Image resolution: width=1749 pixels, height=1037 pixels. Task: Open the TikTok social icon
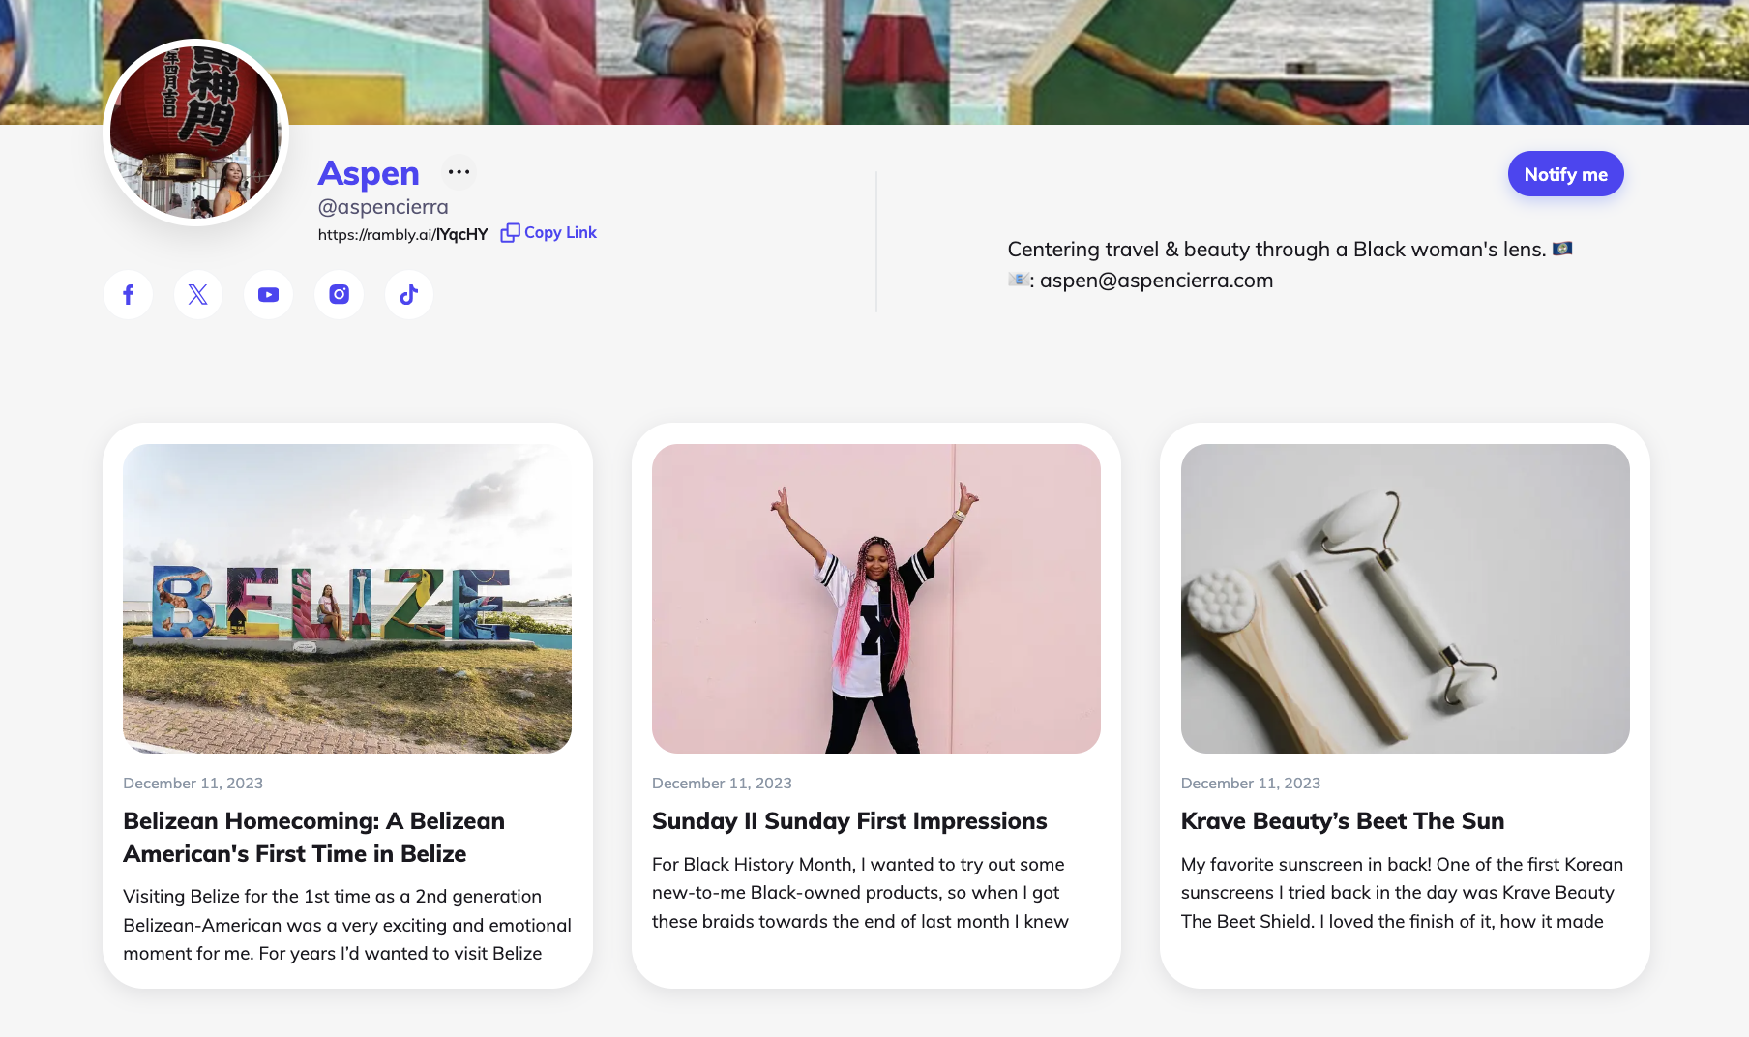409,294
